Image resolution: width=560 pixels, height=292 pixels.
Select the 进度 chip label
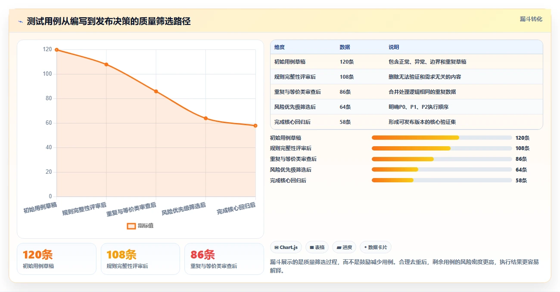click(x=347, y=247)
